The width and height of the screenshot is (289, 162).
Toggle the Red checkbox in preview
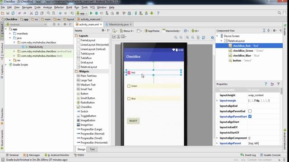pos(129,73)
